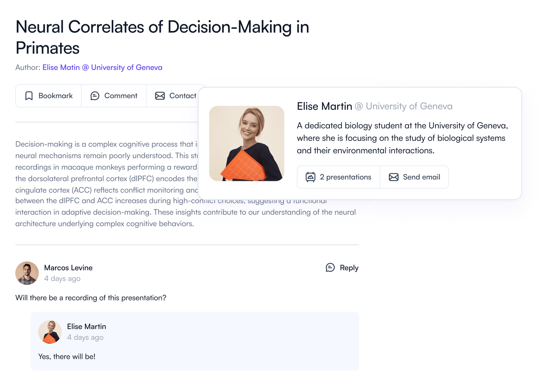Click the Send email envelope icon
The height and width of the screenshot is (390, 539).
click(394, 177)
